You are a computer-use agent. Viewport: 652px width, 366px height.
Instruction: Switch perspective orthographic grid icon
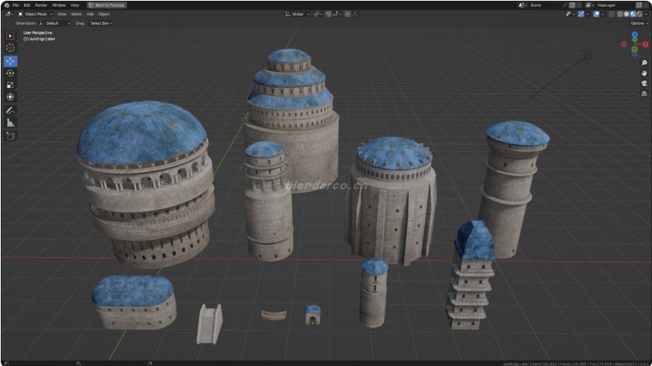tap(644, 94)
